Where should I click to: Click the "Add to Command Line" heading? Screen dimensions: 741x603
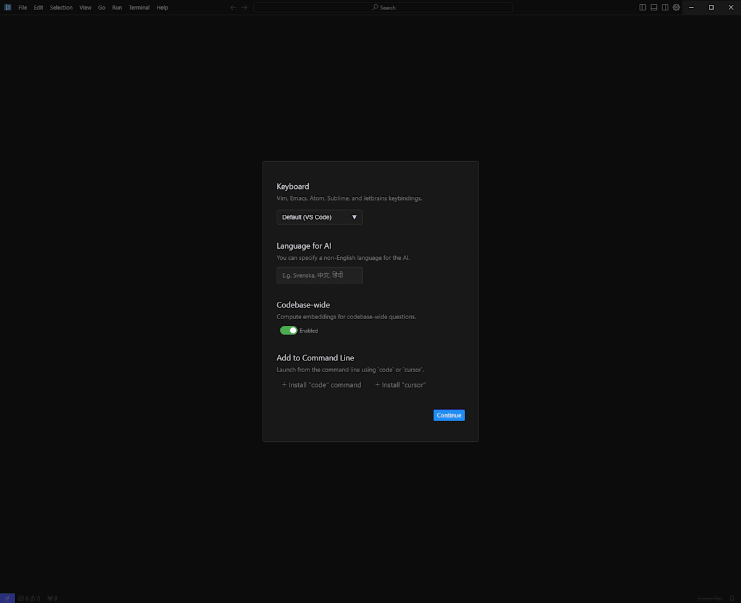tap(316, 358)
